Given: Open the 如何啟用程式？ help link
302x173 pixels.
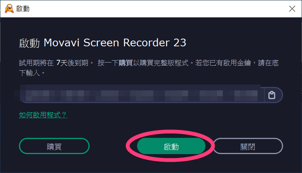Looking at the screenshot, I should tap(43, 115).
